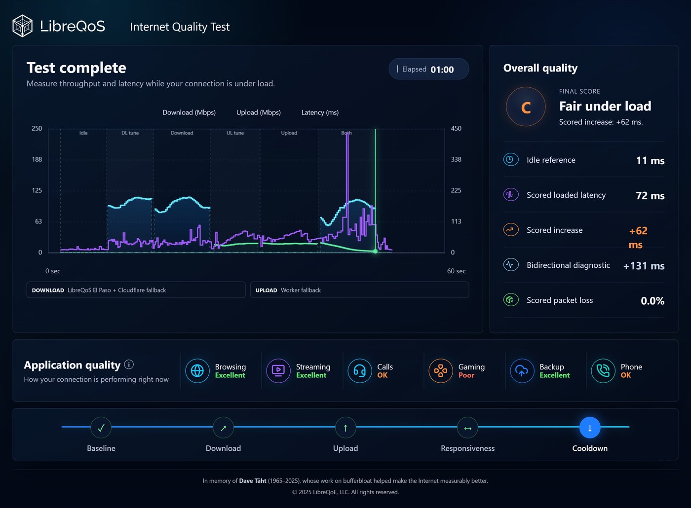Click the Elapsed 01:00 timer pill
Image resolution: width=691 pixels, height=508 pixels.
[x=428, y=69]
